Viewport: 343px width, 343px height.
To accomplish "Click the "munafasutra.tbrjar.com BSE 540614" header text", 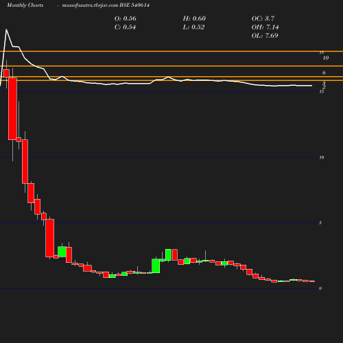I will click(x=106, y=5).
